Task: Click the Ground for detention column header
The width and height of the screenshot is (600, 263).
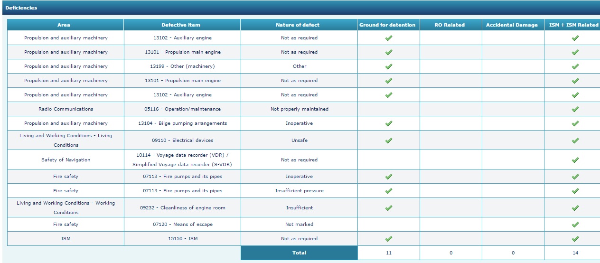Action: pyautogui.click(x=389, y=25)
